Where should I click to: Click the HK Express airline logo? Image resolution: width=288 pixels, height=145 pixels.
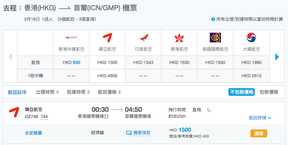tap(71, 37)
